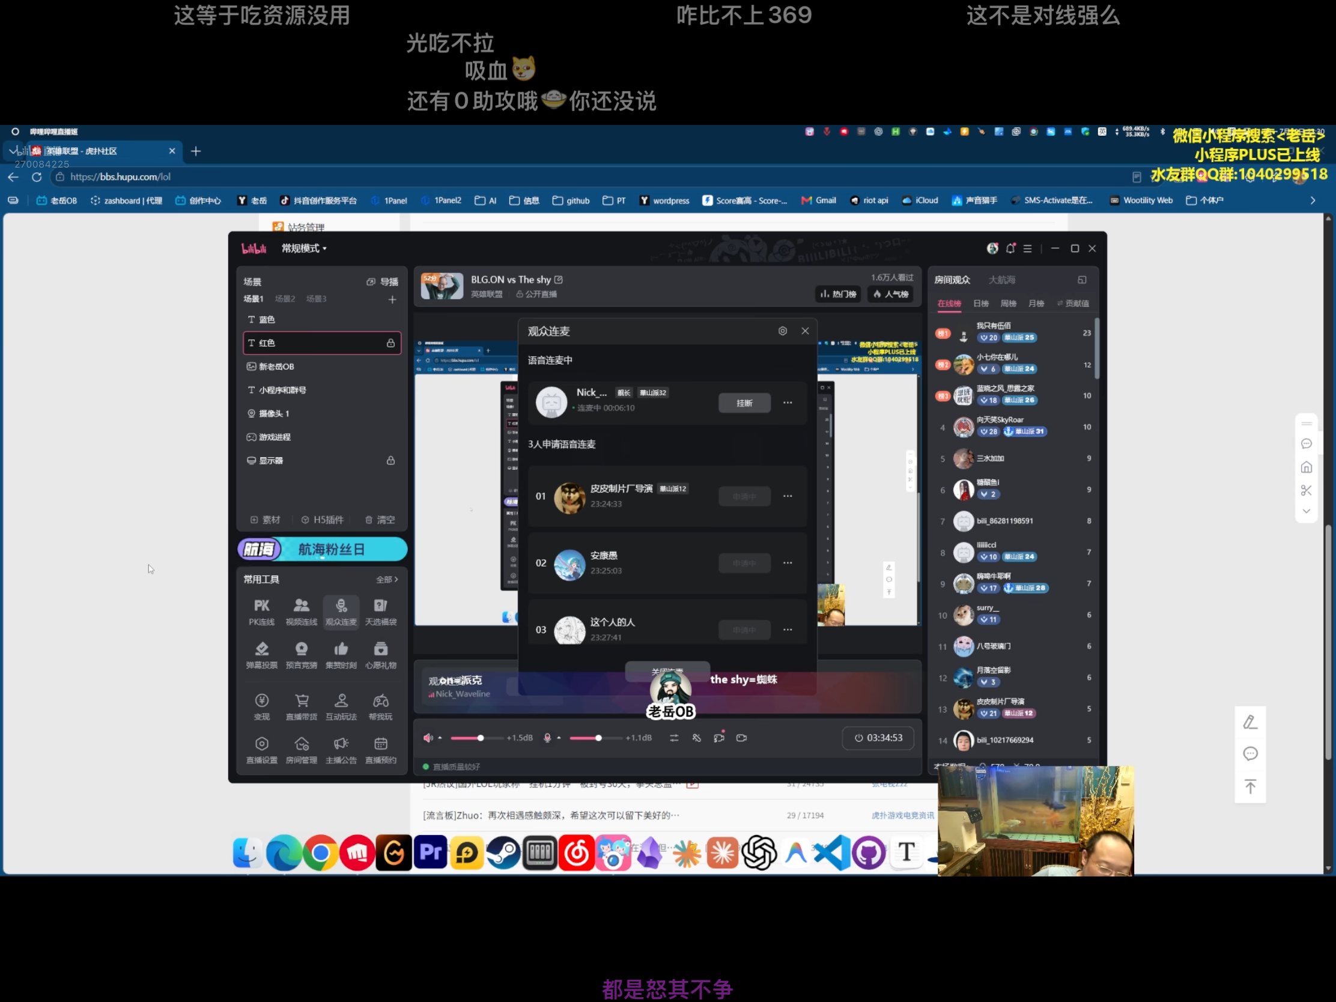
Task: Adjust the speaker volume slider (+1.5dB)
Action: [476, 738]
